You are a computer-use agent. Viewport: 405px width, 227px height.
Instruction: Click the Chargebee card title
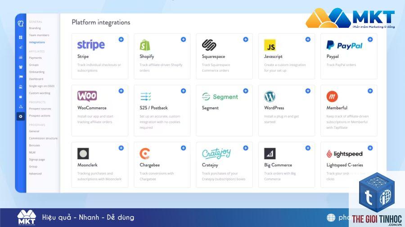coord(149,165)
